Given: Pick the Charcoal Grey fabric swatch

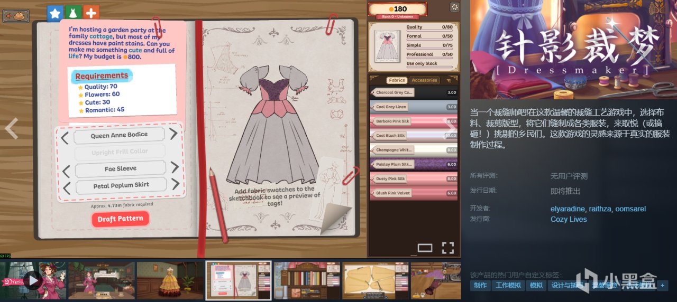Looking at the screenshot, I should pyautogui.click(x=414, y=92).
